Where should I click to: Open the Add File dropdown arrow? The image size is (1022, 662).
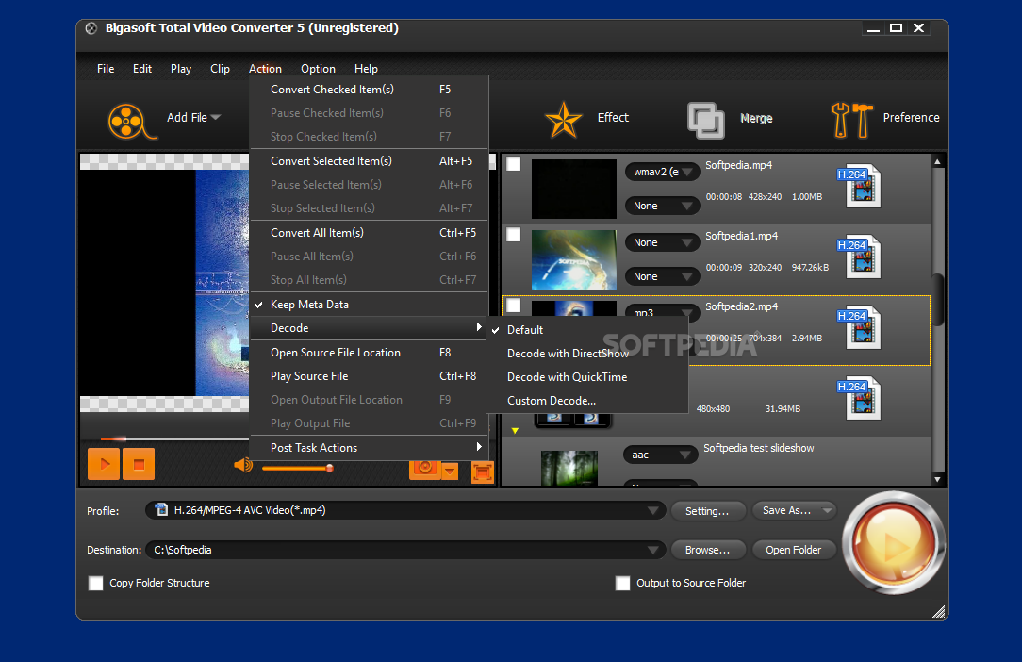point(216,117)
